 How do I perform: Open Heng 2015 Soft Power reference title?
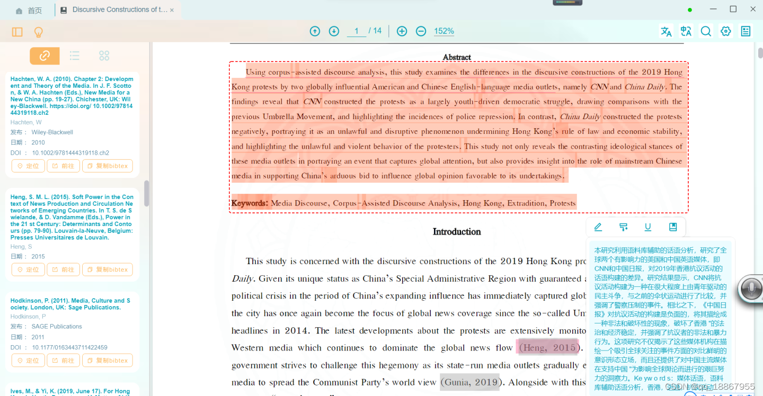[x=72, y=217]
